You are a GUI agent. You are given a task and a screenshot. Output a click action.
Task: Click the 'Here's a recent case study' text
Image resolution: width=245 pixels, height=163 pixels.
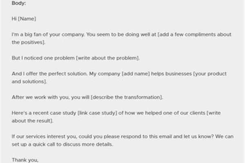pyautogui.click(x=44, y=113)
